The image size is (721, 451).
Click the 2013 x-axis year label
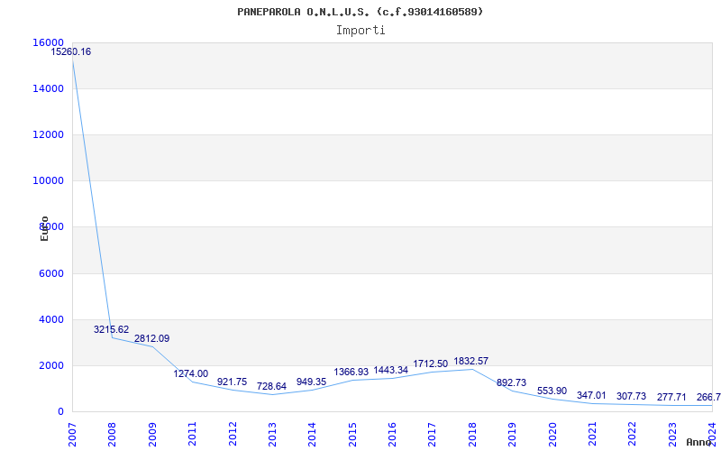pyautogui.click(x=272, y=434)
